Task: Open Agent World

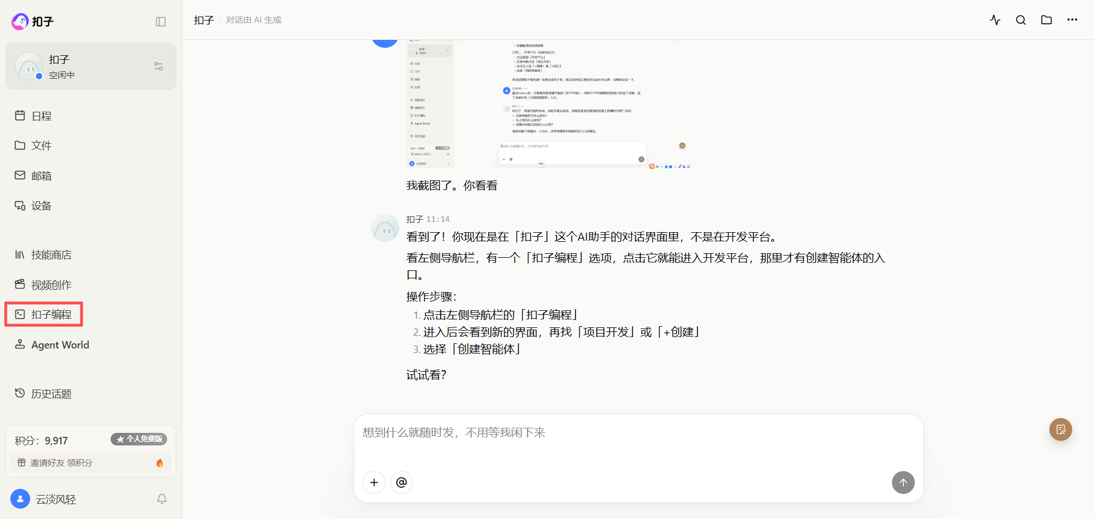Action: coord(91,344)
